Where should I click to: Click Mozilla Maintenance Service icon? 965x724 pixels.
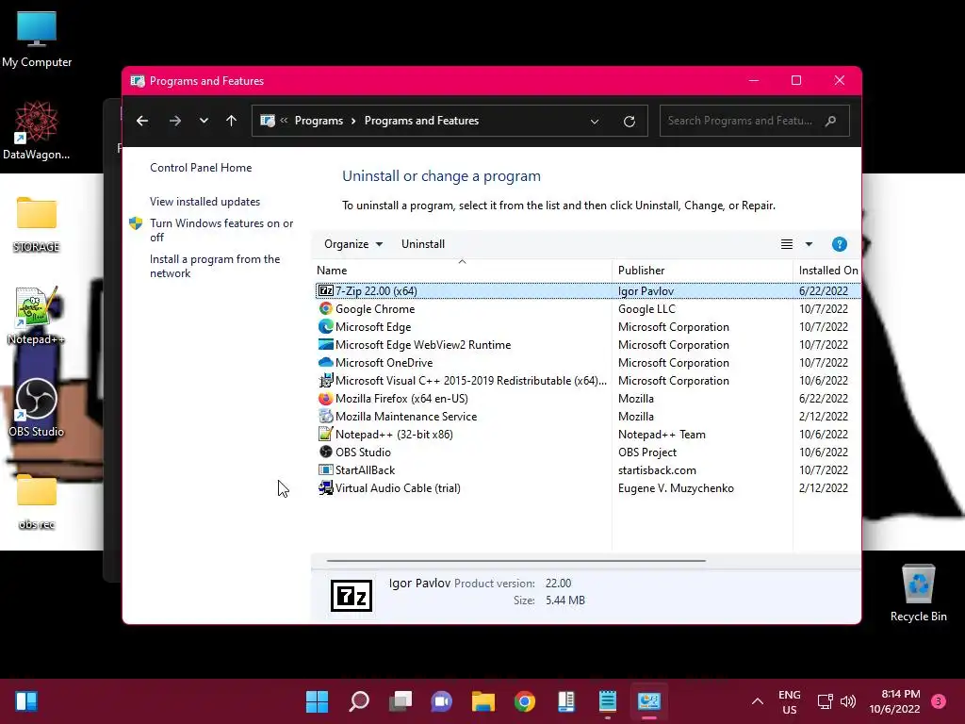(x=325, y=416)
